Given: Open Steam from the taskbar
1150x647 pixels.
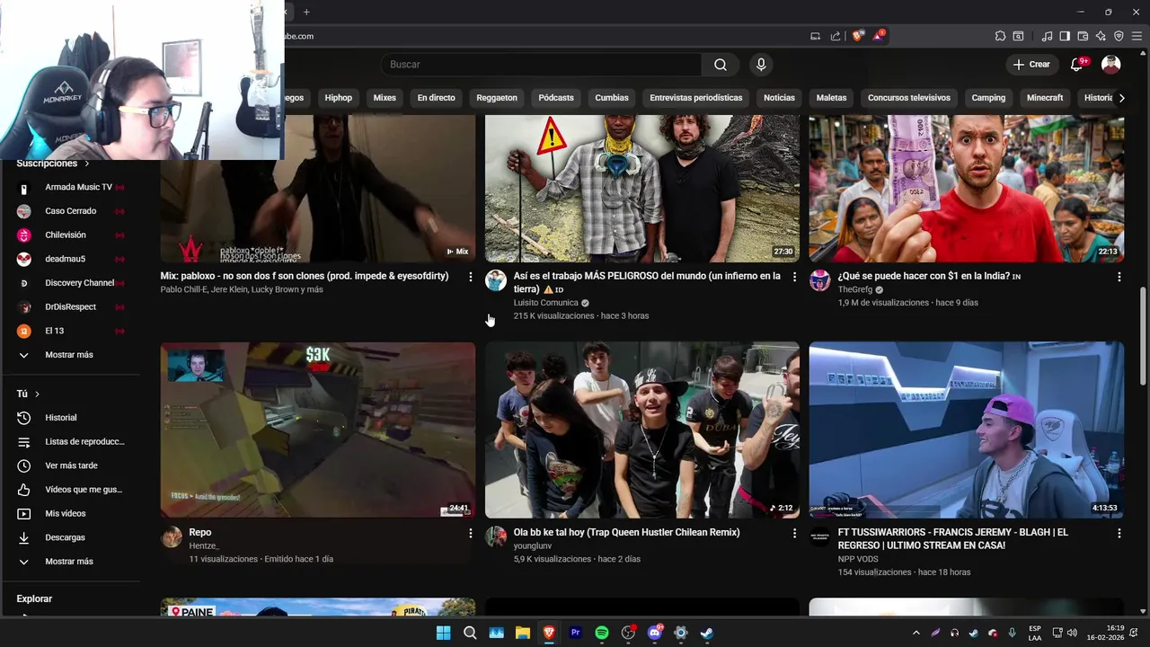Looking at the screenshot, I should click(707, 633).
